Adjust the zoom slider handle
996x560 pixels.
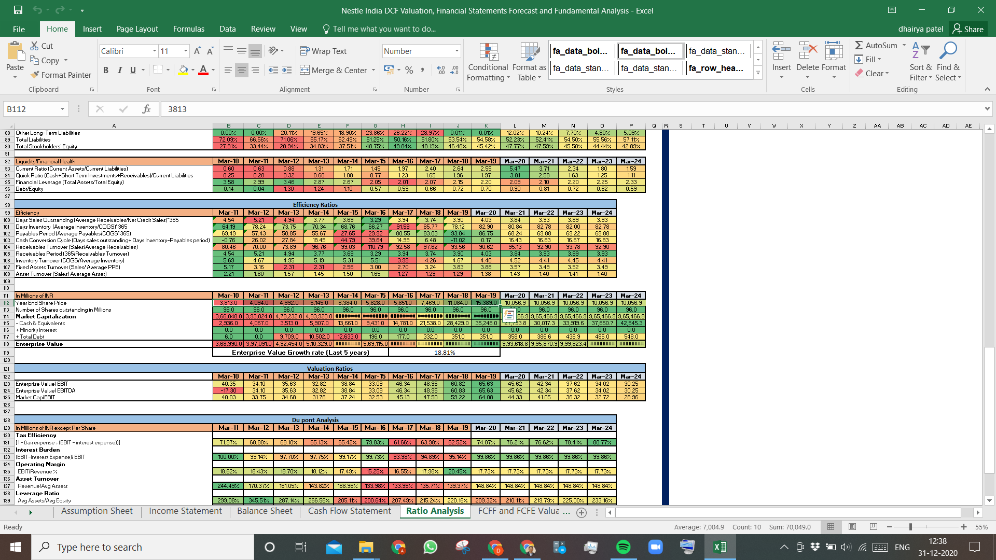pyautogui.click(x=910, y=527)
